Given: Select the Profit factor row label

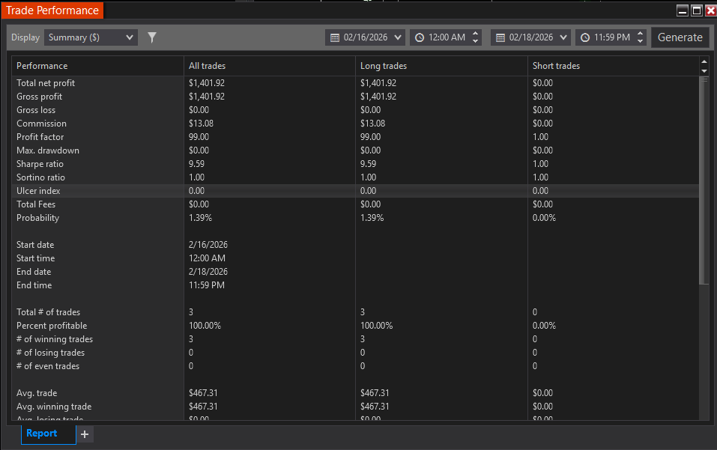Looking at the screenshot, I should (40, 137).
